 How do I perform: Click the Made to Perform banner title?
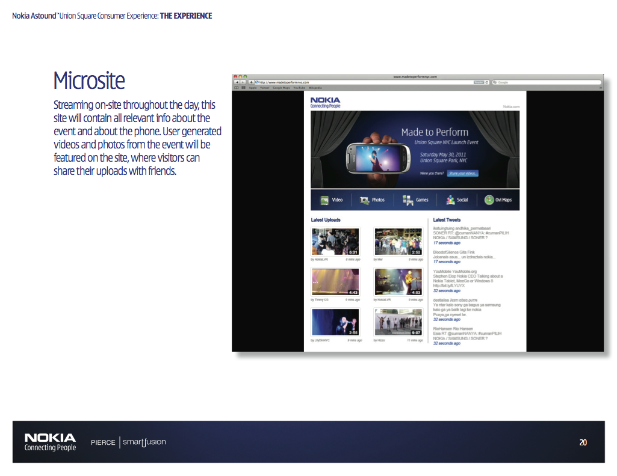point(435,132)
